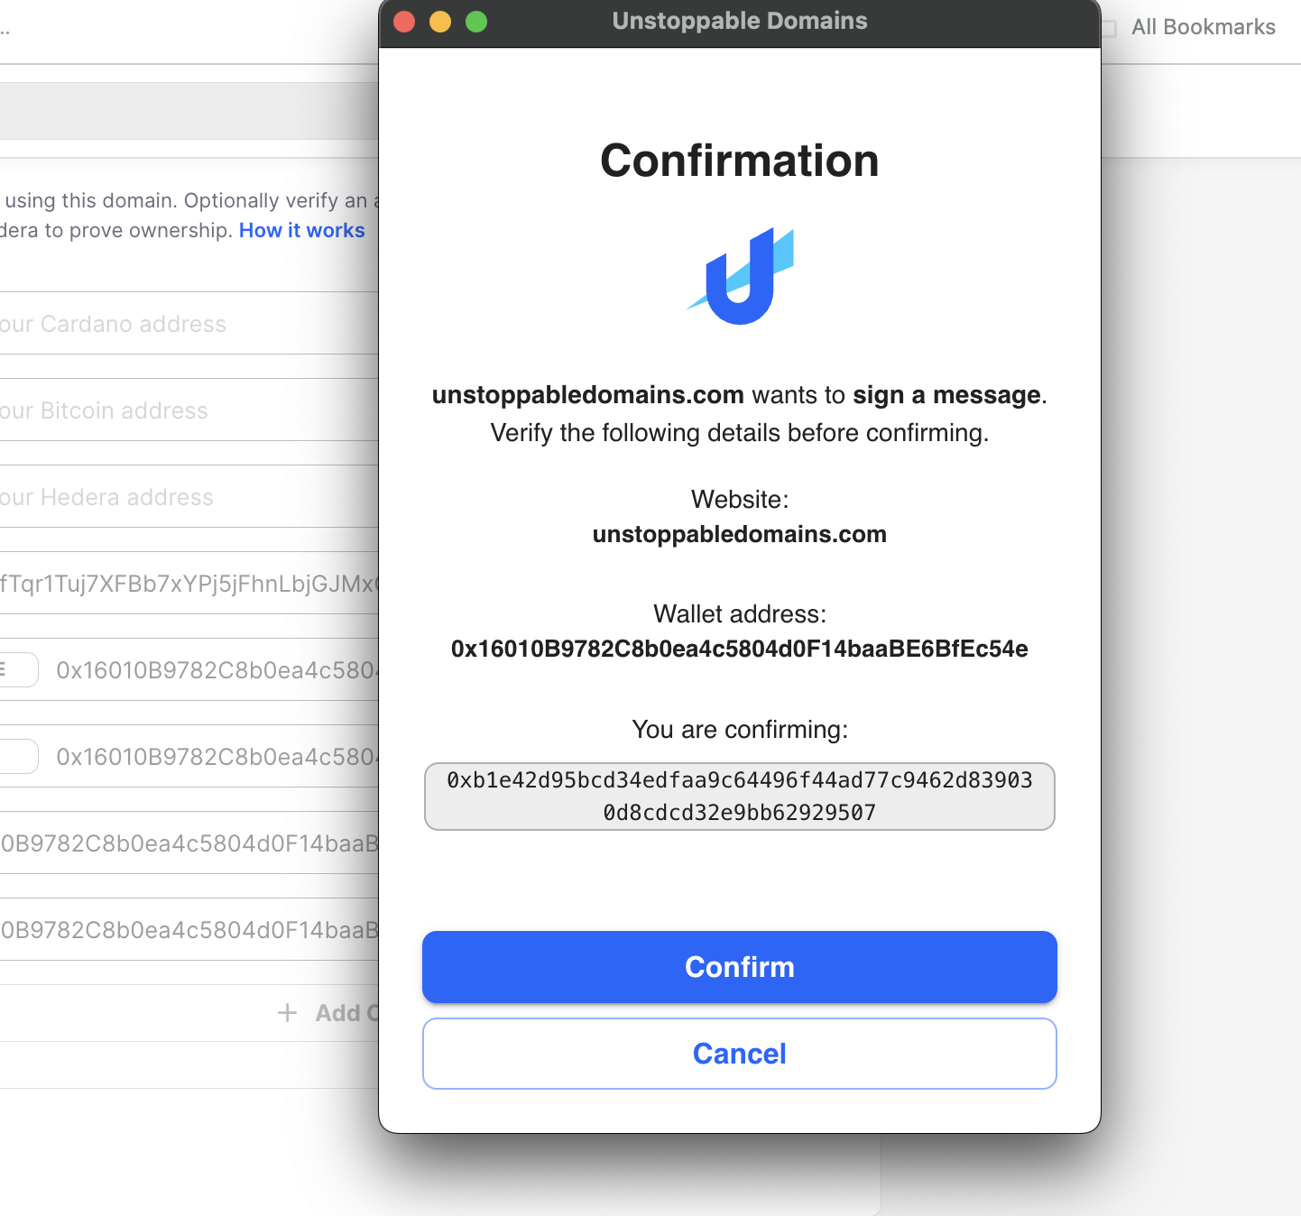
Task: Open the empty currency chip beside the second 0x16010 address
Action: coord(18,756)
